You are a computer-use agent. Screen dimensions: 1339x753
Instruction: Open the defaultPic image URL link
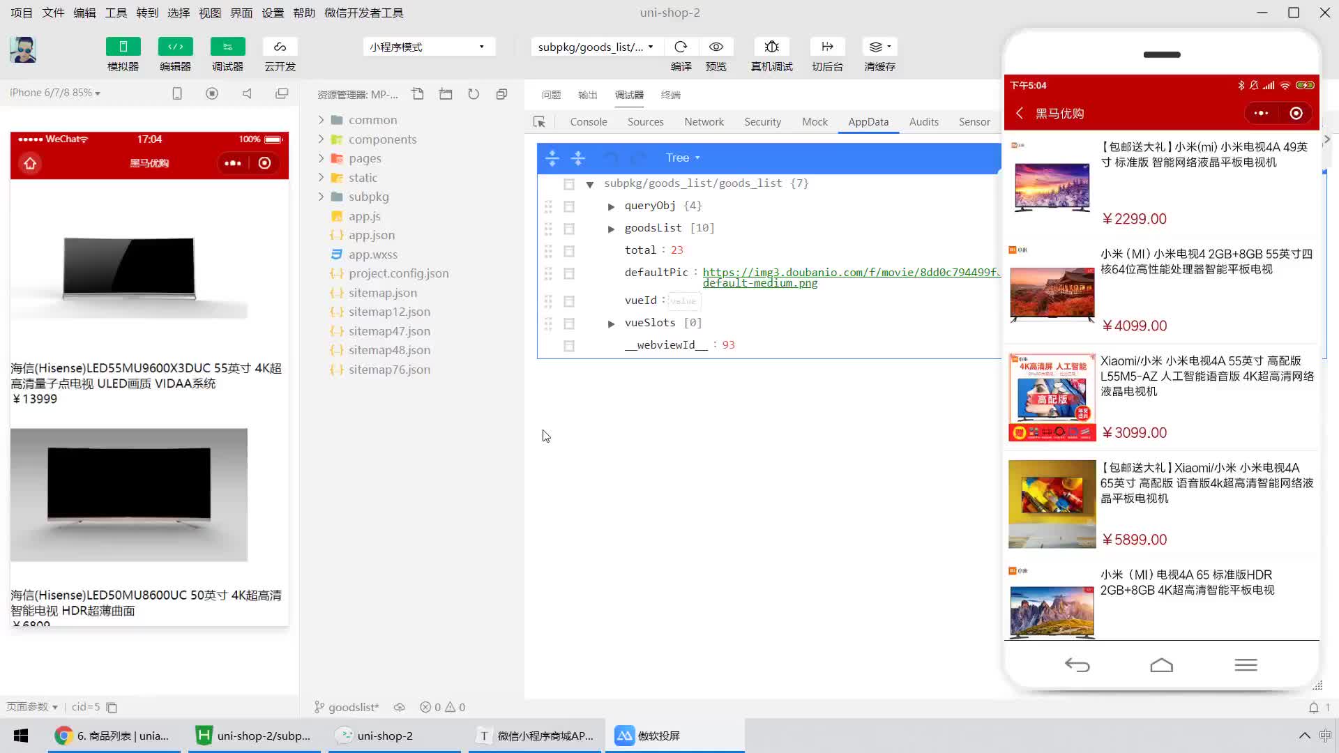tap(851, 277)
